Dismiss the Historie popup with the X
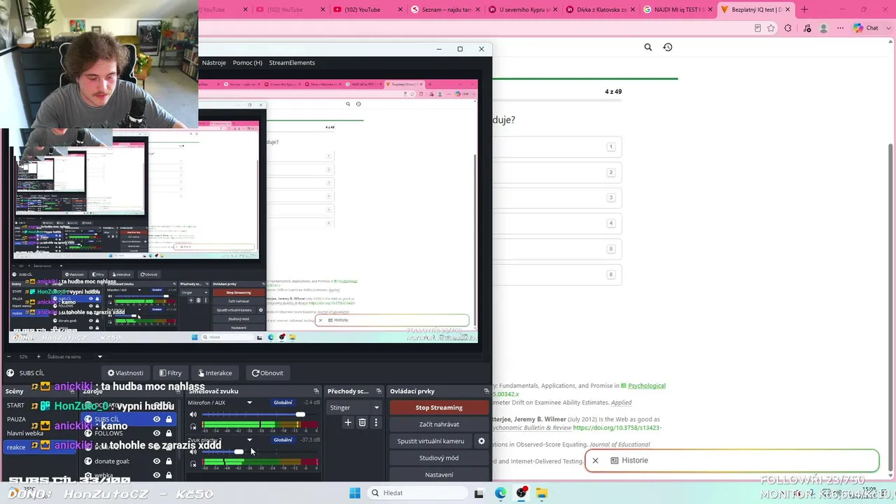 tap(596, 461)
